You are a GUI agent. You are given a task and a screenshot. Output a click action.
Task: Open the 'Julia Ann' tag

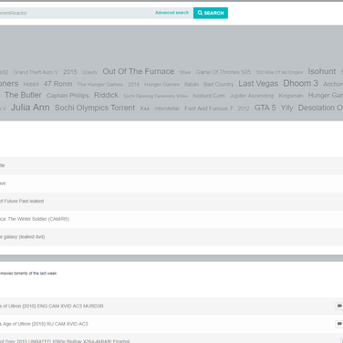tap(30, 108)
